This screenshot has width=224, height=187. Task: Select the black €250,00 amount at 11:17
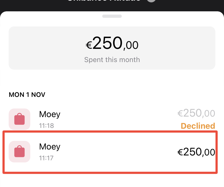point(196,152)
